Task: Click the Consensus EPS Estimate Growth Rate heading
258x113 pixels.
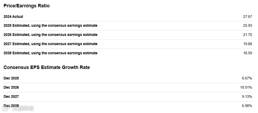Action: [47, 67]
